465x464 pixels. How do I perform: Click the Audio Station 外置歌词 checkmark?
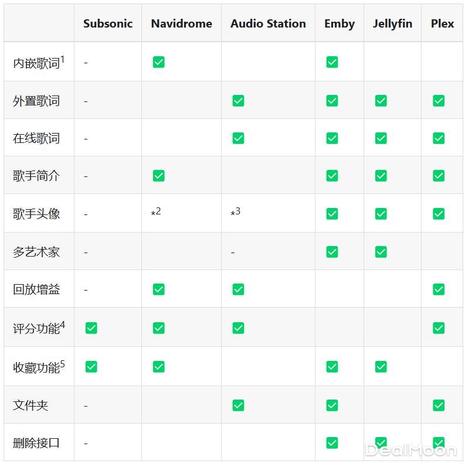[238, 101]
